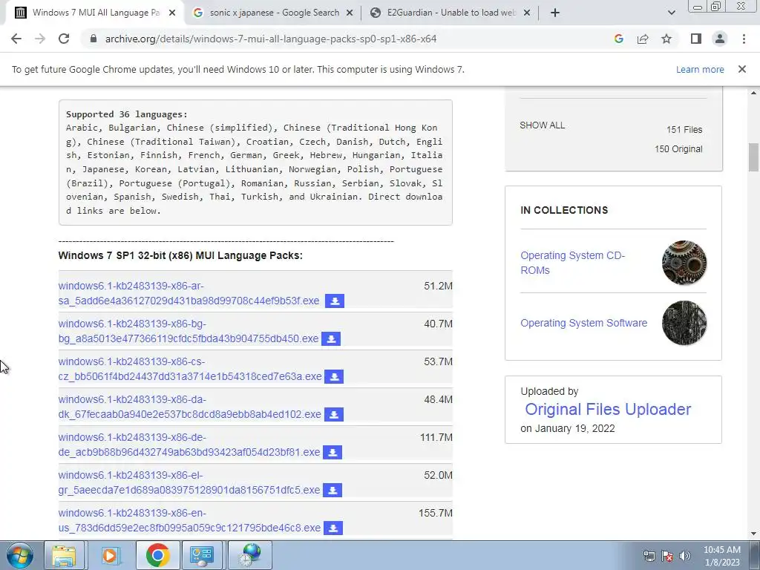The image size is (760, 570).
Task: Switch to sonic x japanese Google Search tab
Action: (x=274, y=13)
